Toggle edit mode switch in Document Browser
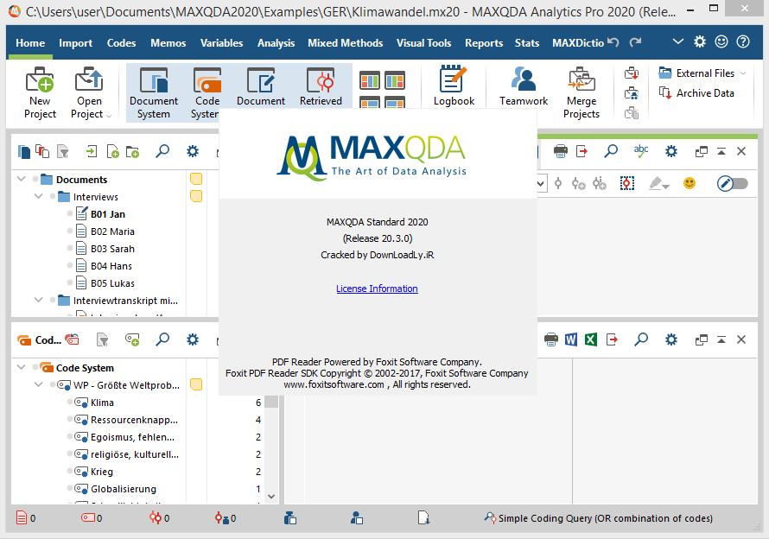The width and height of the screenshot is (769, 539). 732,183
